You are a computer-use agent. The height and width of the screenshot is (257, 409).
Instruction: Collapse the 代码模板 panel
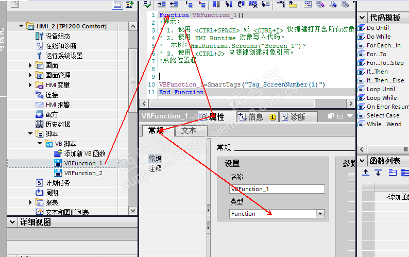362,18
